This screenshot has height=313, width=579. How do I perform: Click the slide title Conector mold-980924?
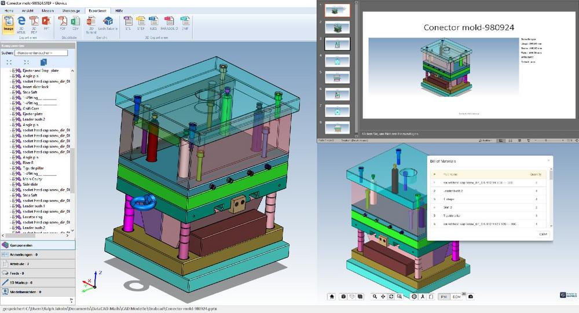(x=468, y=27)
